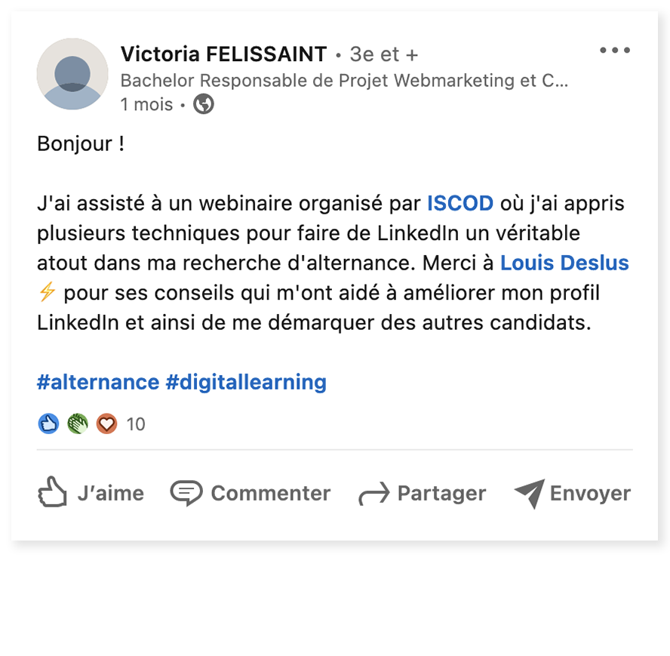Click the #digitallearning hashtag
670x656 pixels.
[246, 382]
